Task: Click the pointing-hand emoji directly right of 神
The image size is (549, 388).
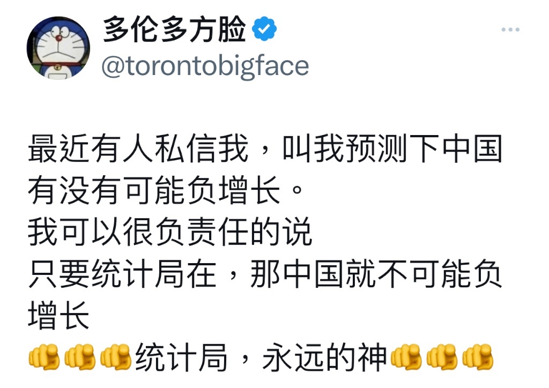Action: pyautogui.click(x=406, y=357)
